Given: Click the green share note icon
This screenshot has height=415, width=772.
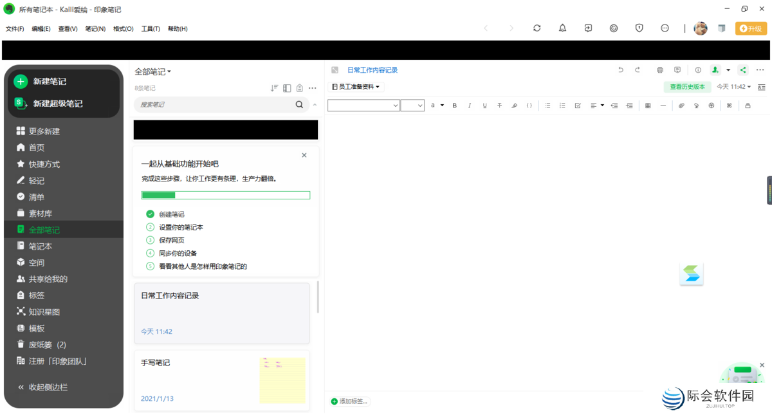Looking at the screenshot, I should coord(743,70).
